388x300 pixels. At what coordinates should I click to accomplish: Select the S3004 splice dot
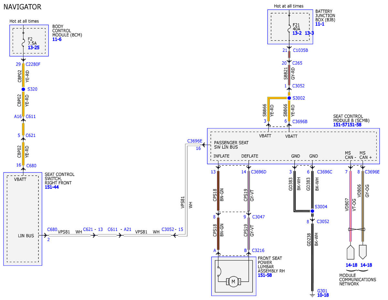[312, 211]
